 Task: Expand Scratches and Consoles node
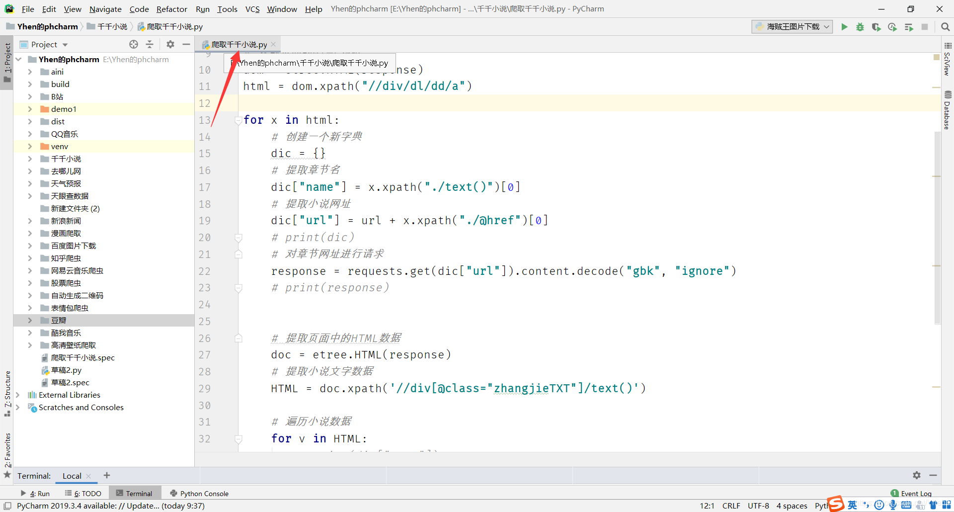pos(18,407)
